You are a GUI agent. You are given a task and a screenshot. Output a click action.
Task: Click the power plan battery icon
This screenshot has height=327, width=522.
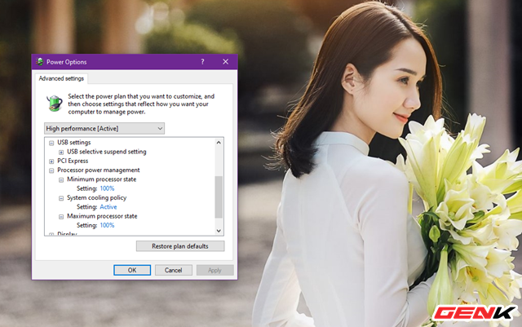tap(54, 102)
